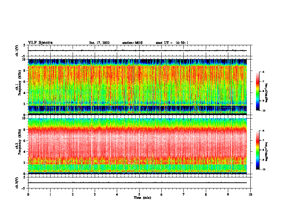Click the ch.3(V) waveform strip at bottom

[x=139, y=183]
